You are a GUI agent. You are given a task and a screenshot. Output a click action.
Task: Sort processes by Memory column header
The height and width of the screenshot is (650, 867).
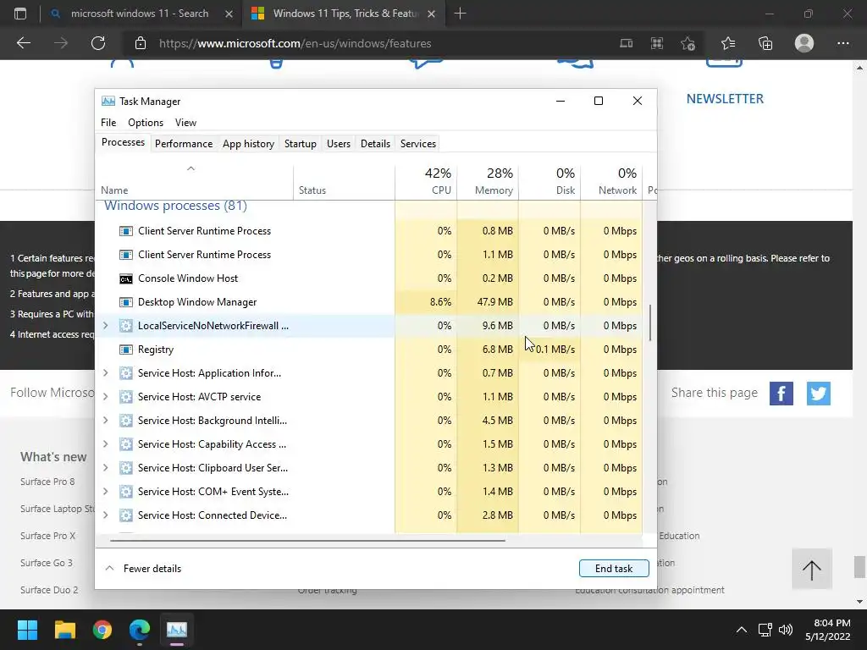click(488, 182)
